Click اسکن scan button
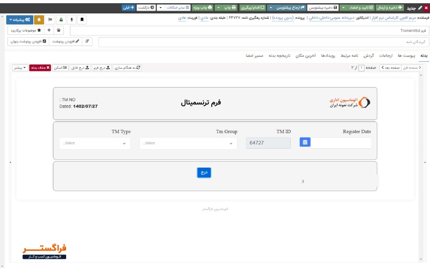The height and width of the screenshot is (268, 430). 61,68
